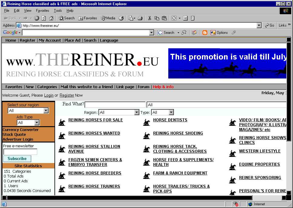Open the Media toolbar button
The width and height of the screenshot is (293, 208).
tap(108, 18)
